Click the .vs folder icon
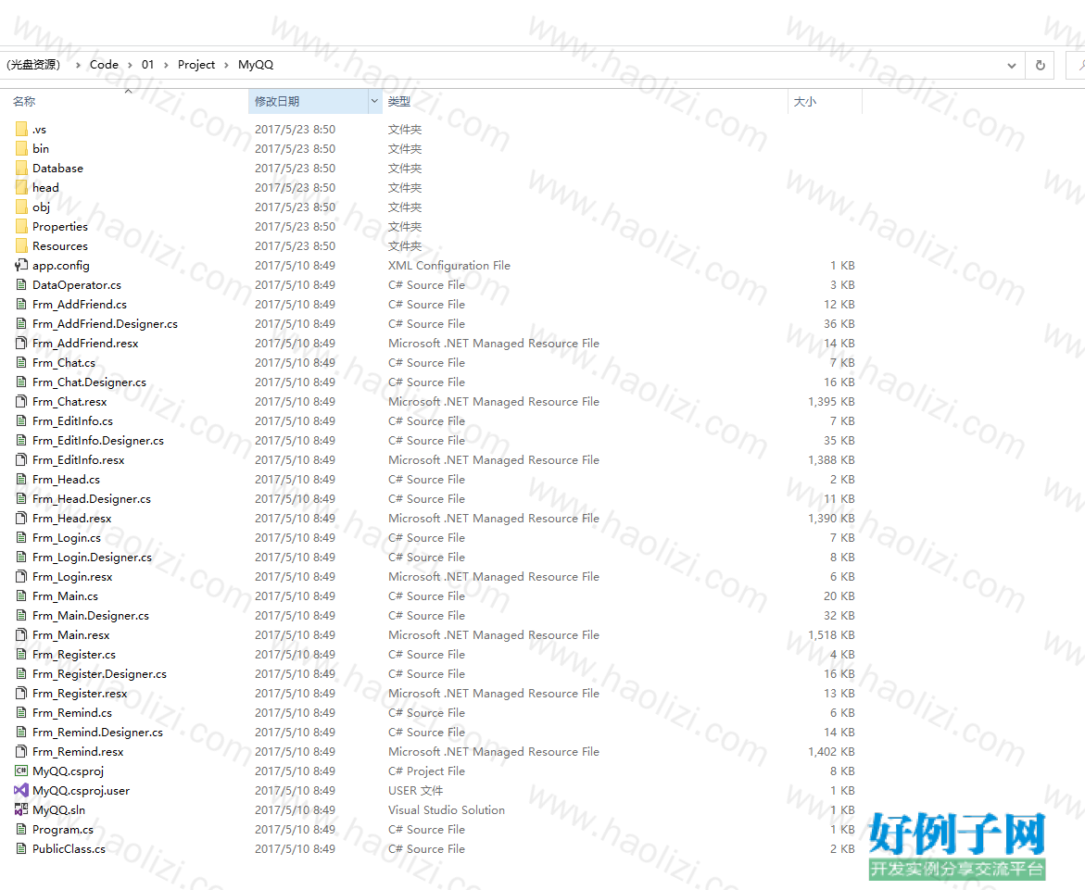 tap(21, 130)
